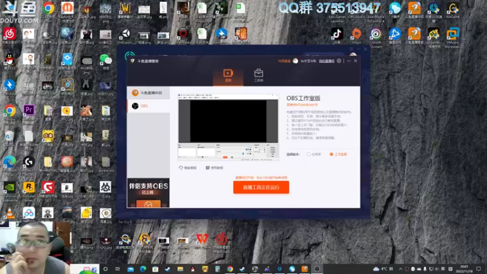
Task: Open 智能客服 support link
Action: tap(187, 168)
